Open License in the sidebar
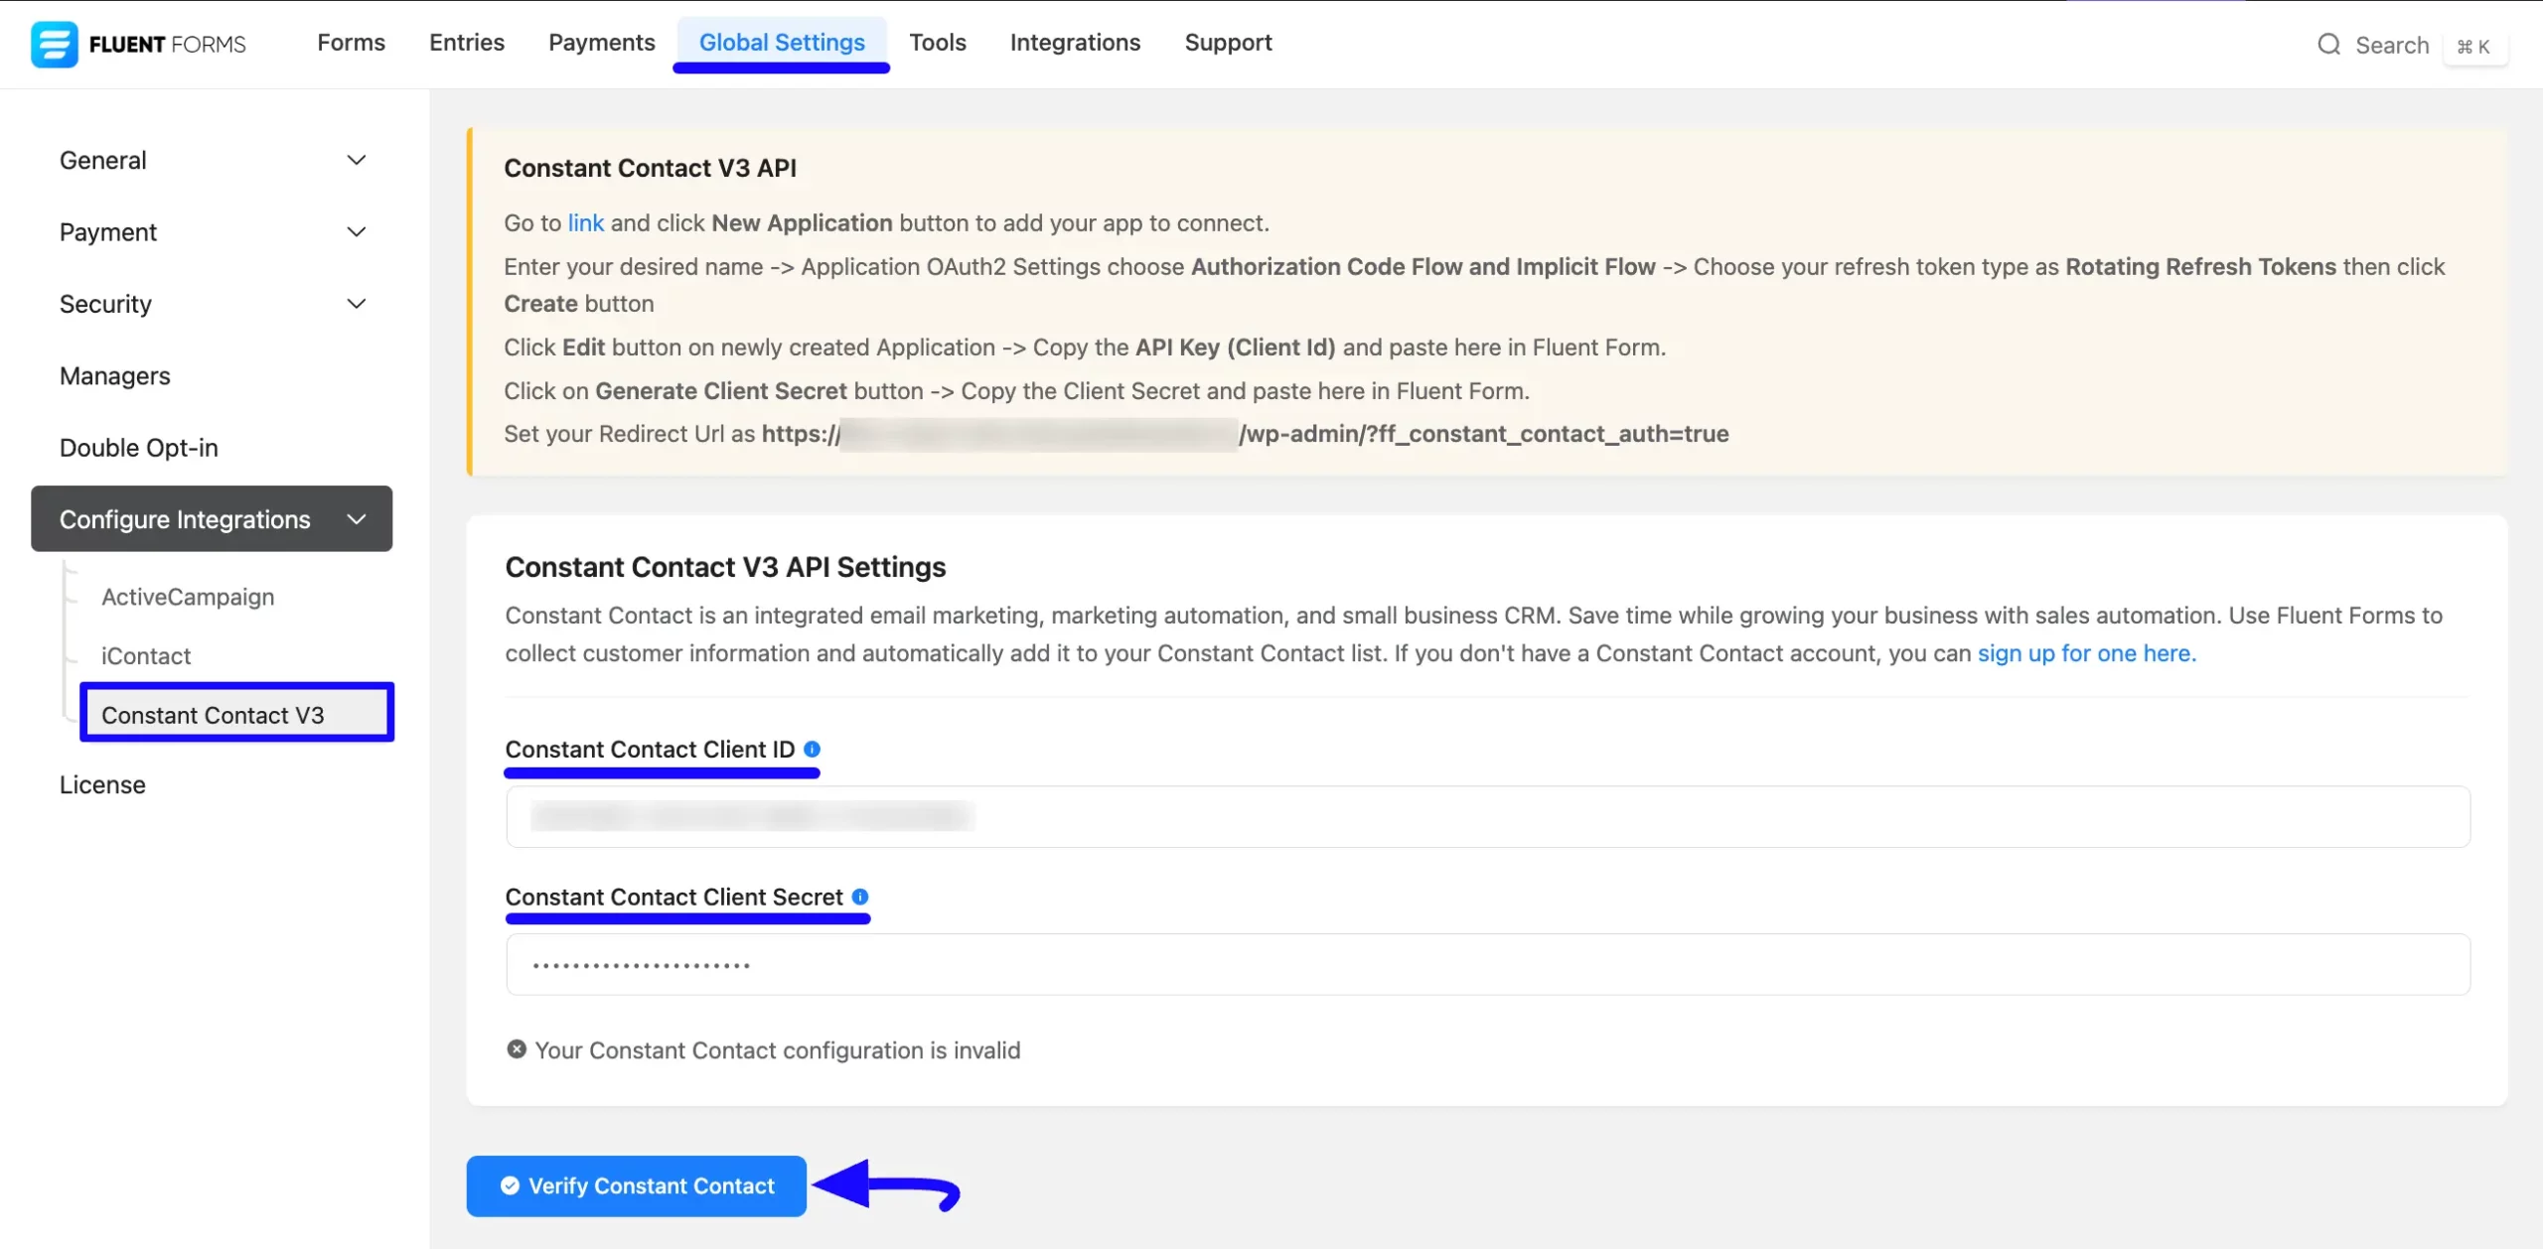This screenshot has height=1249, width=2543. click(102, 784)
